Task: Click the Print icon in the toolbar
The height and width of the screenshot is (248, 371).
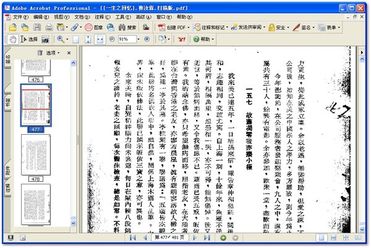Action: pyautogui.click(x=49, y=27)
